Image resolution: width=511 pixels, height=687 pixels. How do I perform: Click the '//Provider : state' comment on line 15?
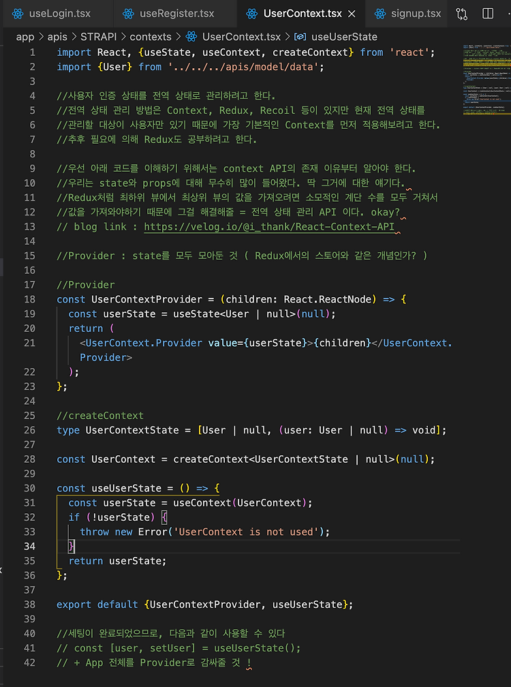[x=242, y=256]
